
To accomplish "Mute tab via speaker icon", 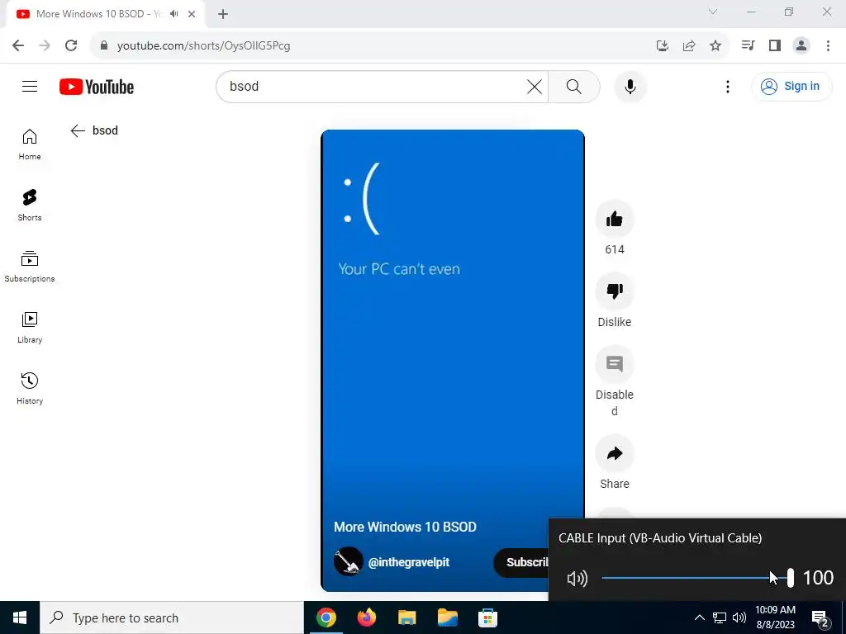I will click(173, 14).
